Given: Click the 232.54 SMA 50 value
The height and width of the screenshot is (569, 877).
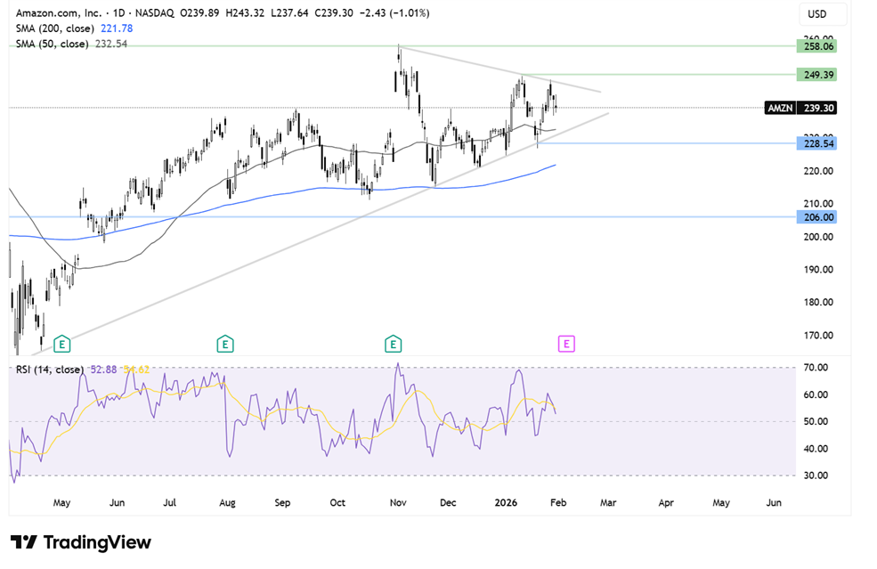Looking at the screenshot, I should [110, 44].
